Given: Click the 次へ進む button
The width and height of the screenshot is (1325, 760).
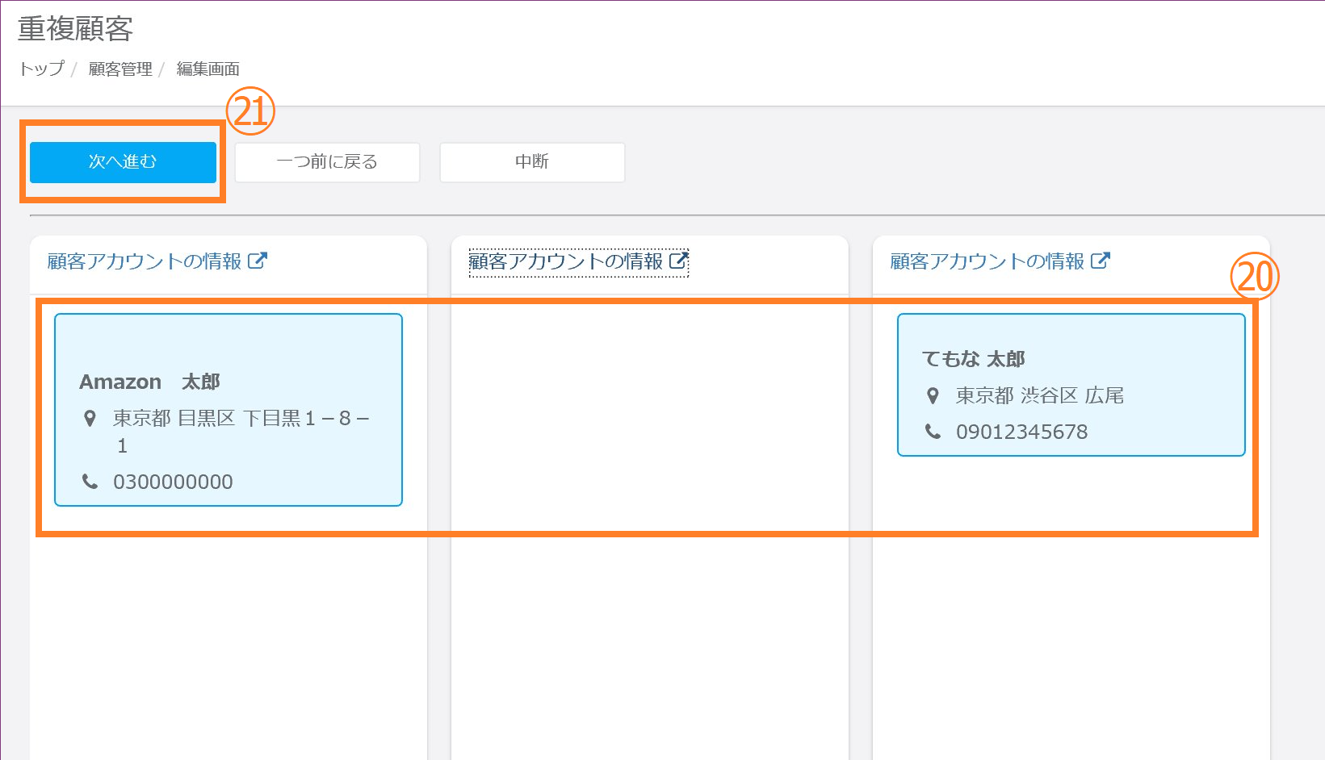Looking at the screenshot, I should [x=123, y=162].
